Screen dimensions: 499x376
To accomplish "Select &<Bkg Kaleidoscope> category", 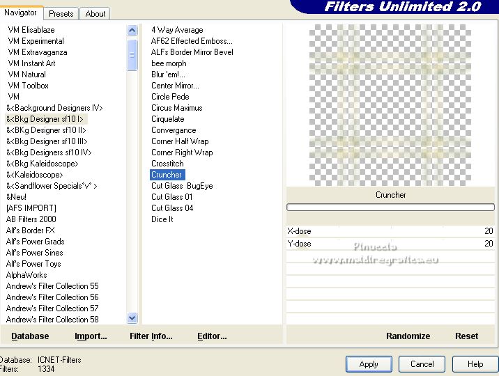I will 42,164.
